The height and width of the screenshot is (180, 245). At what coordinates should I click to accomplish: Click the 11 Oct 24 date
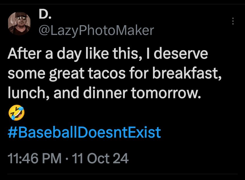coord(100,158)
